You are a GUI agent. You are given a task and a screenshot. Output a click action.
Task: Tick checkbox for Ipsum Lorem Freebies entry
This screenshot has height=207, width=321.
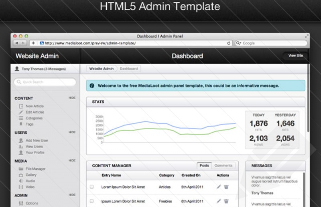click(92, 201)
